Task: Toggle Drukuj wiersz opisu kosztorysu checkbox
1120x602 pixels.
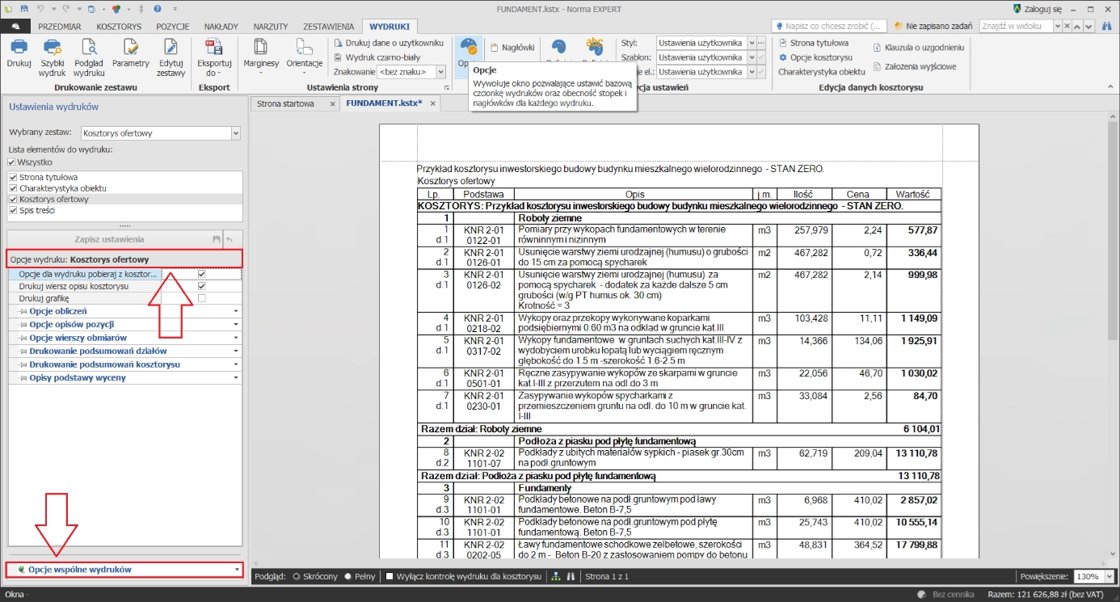Action: 201,286
